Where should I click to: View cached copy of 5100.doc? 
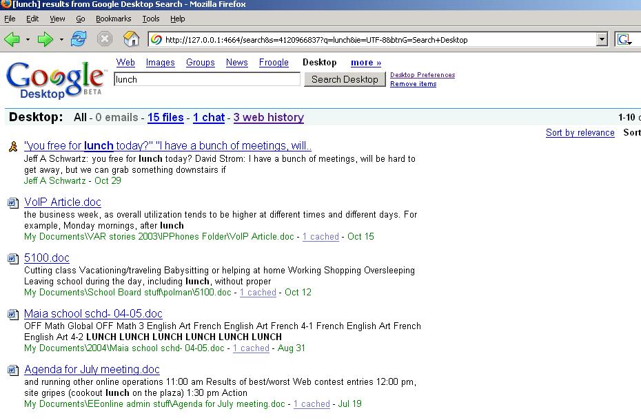tap(258, 293)
